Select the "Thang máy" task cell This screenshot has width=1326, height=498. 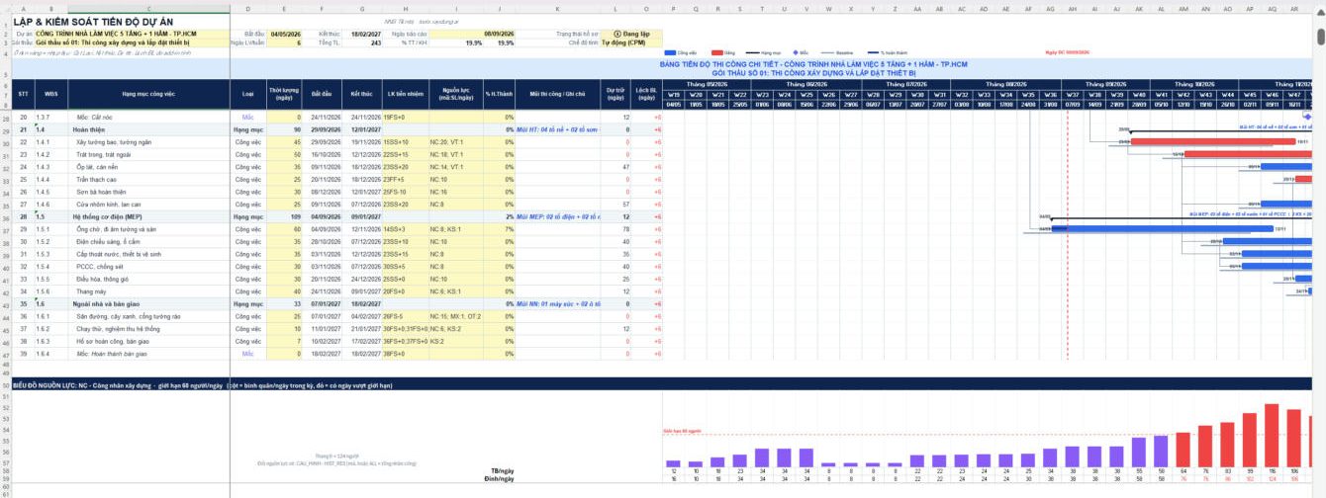point(149,291)
